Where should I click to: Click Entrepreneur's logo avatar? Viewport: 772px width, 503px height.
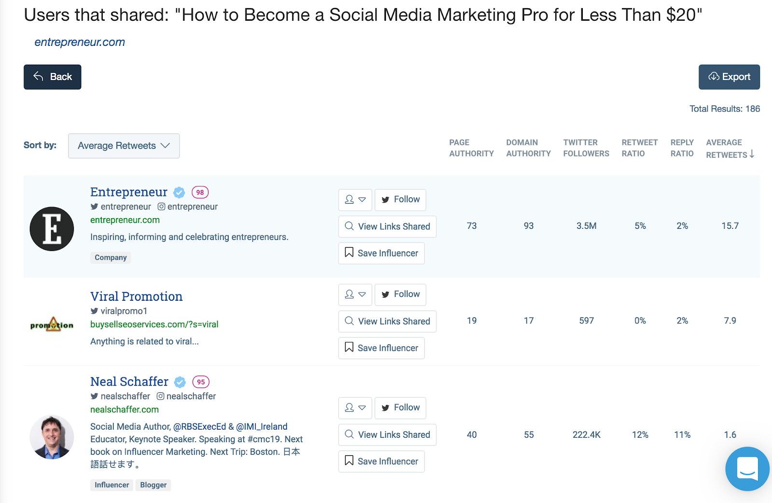pos(52,229)
